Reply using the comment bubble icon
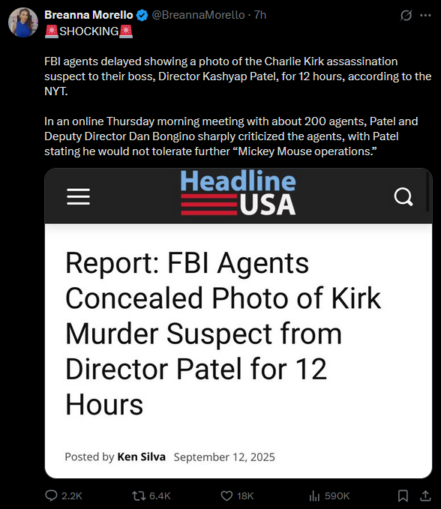The image size is (441, 509). click(x=51, y=496)
